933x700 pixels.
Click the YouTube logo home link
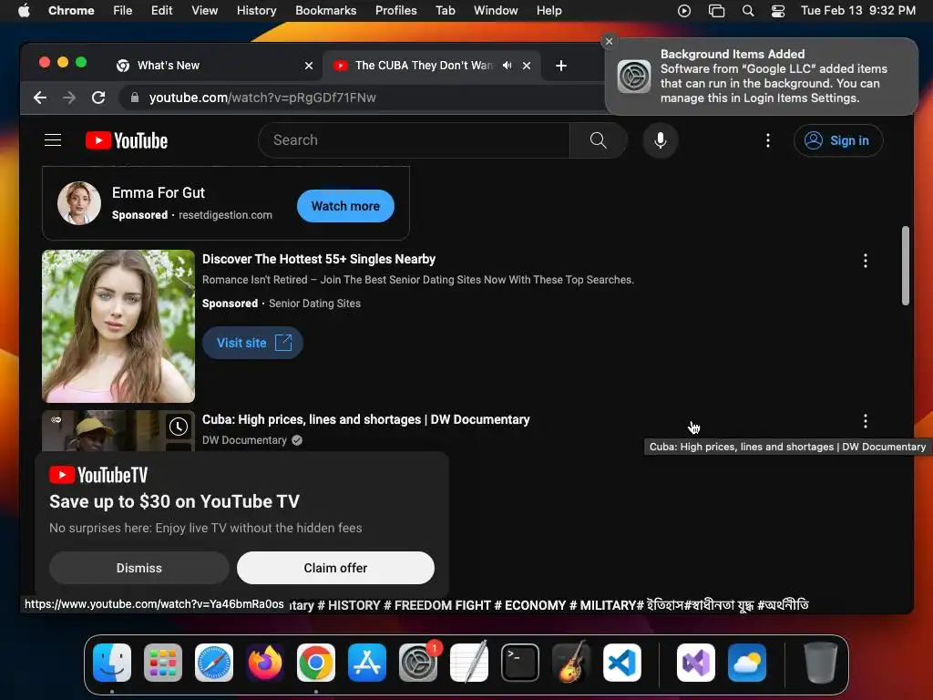tap(127, 140)
